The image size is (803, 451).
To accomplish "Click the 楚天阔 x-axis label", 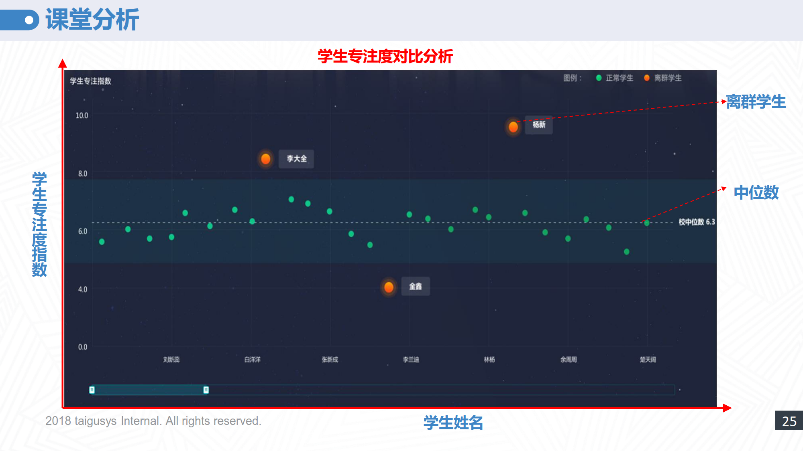I will [x=648, y=360].
